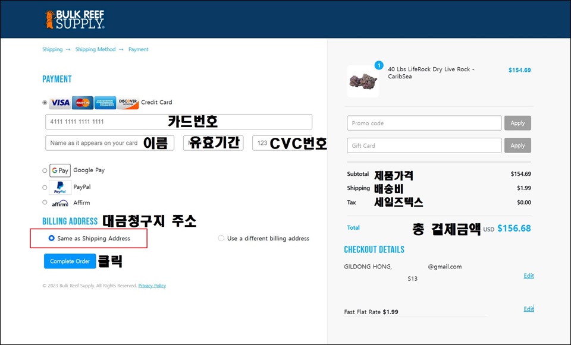Focus the card number field
Image resolution: width=571 pixels, height=345 pixels.
click(x=179, y=121)
